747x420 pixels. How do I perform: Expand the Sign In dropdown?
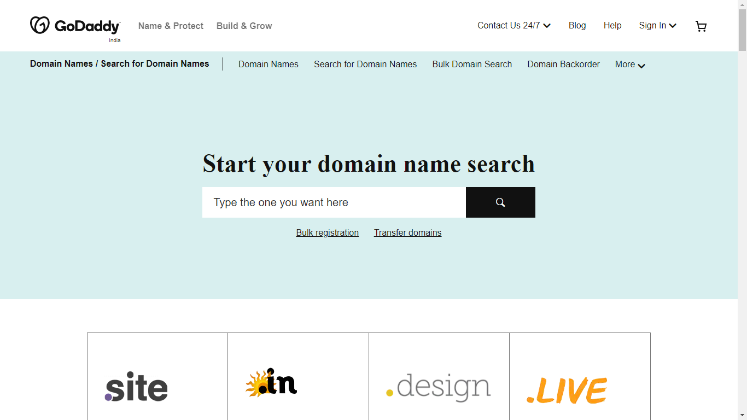(658, 26)
